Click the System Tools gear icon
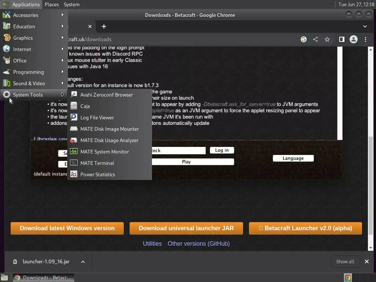The height and width of the screenshot is (282, 376). pos(7,94)
